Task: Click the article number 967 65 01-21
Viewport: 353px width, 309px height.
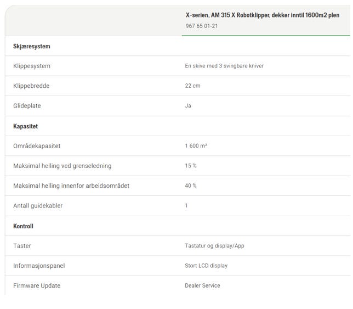Action: pos(202,26)
